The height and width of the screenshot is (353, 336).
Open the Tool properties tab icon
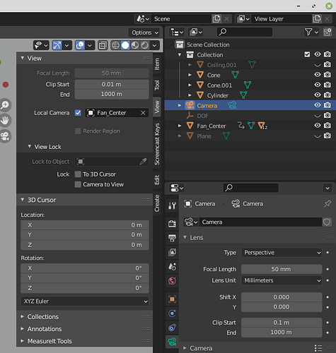172,205
